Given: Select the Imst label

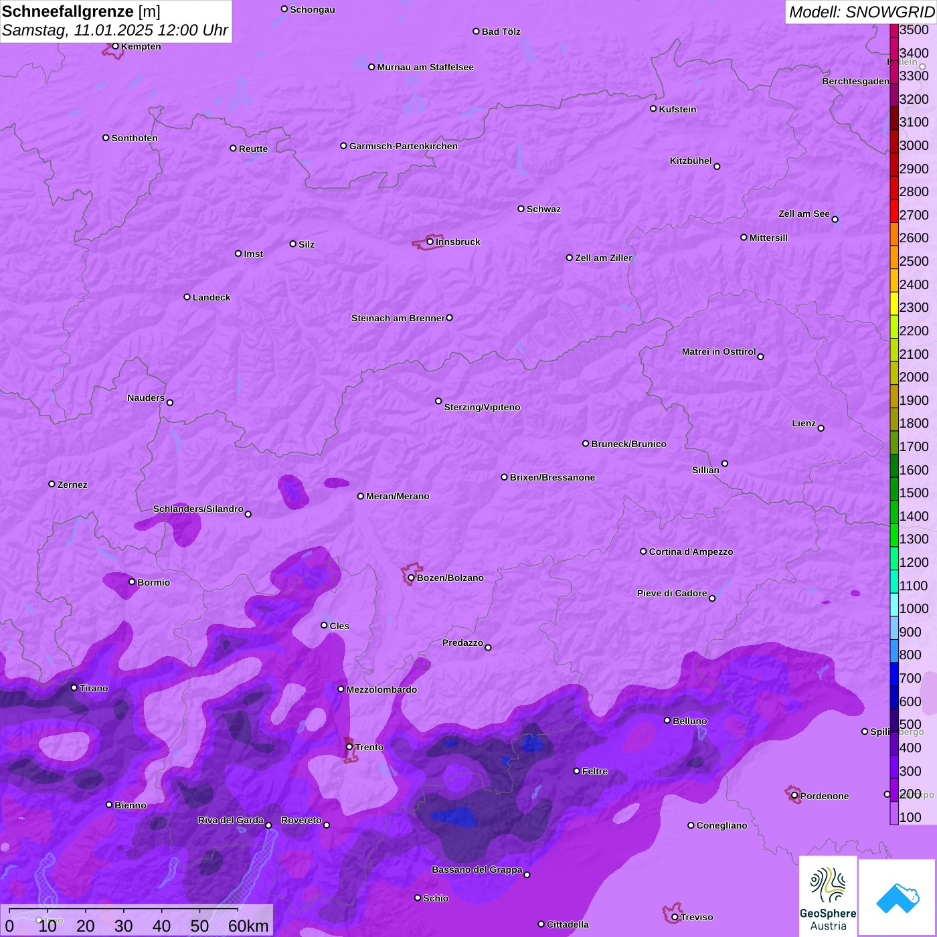Looking at the screenshot, I should pos(254,254).
